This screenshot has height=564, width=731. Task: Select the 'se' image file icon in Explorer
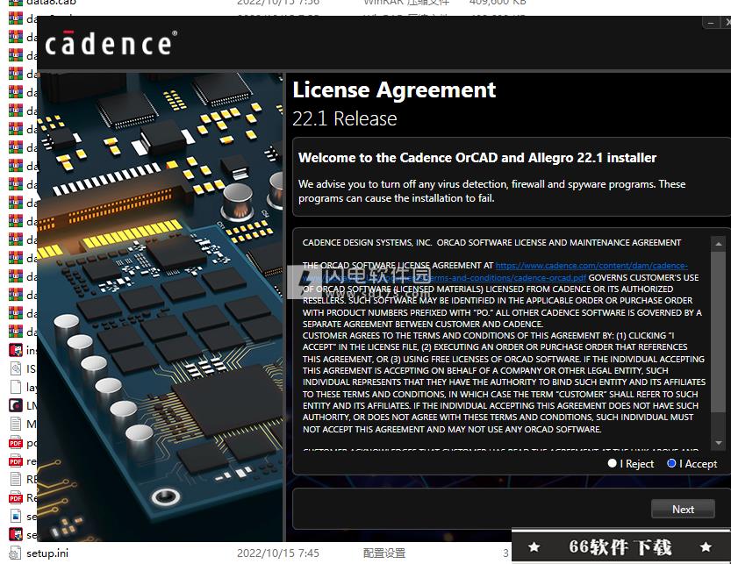(16, 516)
